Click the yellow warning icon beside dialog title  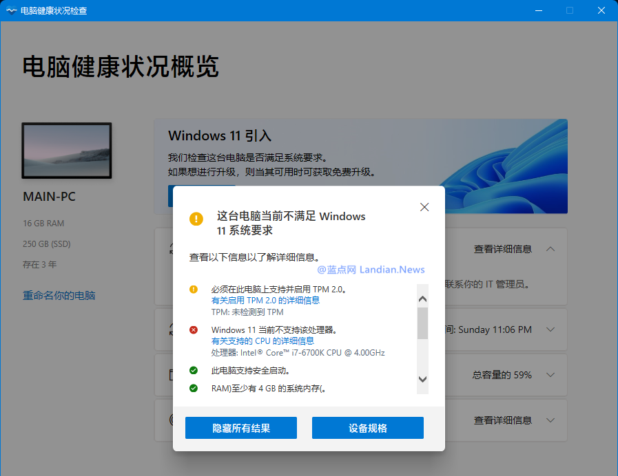pos(196,219)
